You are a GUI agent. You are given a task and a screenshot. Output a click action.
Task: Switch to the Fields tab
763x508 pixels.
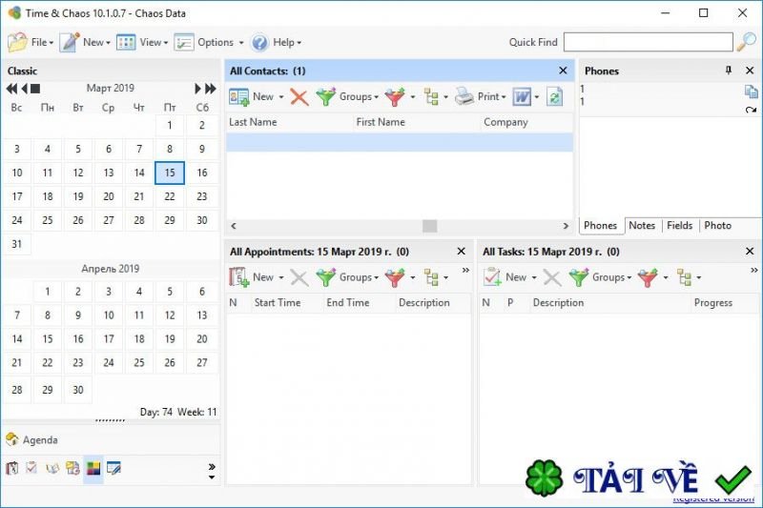click(x=679, y=226)
